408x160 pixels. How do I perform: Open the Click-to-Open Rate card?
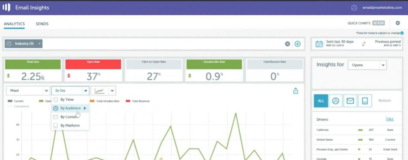154,70
